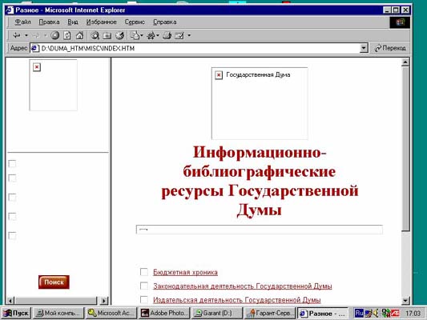
Task: Click the vertical scrollbar up arrow
Action: click(x=405, y=62)
